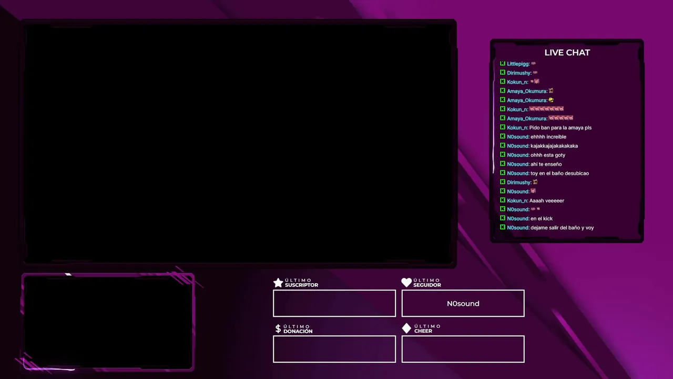This screenshot has width=673, height=379.
Task: Click the emote in Littlepigg's message
Action: pos(534,64)
